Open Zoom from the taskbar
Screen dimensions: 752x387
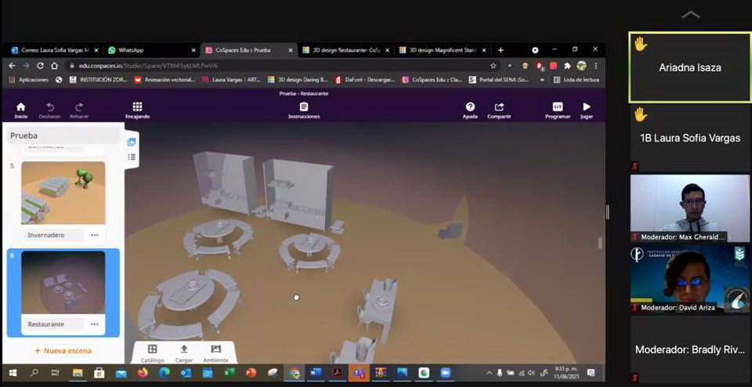point(446,373)
